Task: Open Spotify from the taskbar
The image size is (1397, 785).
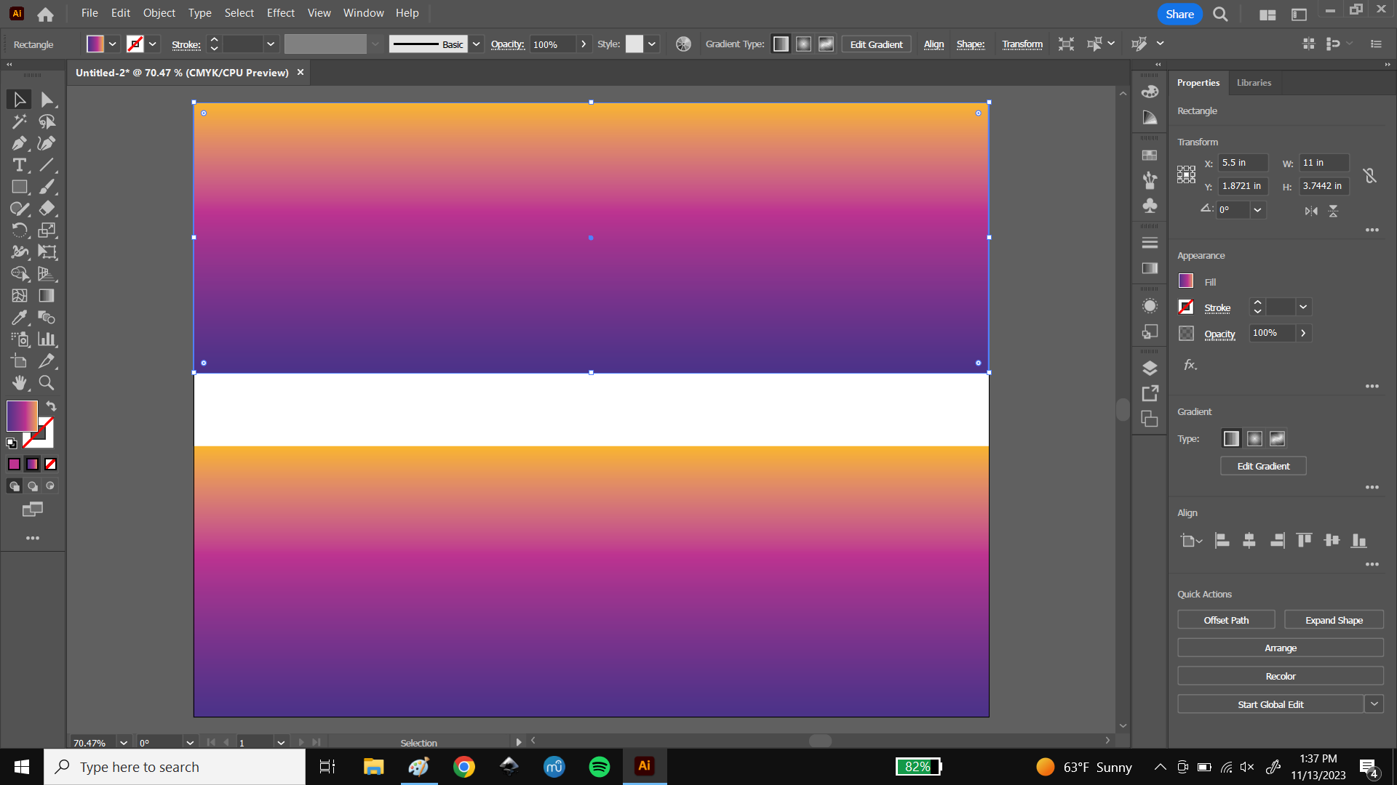Action: click(600, 766)
